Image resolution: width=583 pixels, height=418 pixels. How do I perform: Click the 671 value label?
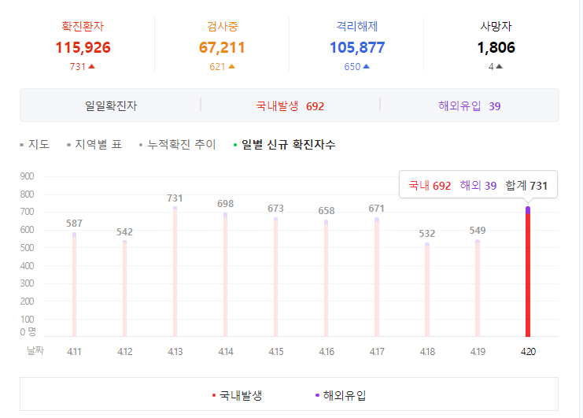pos(376,209)
